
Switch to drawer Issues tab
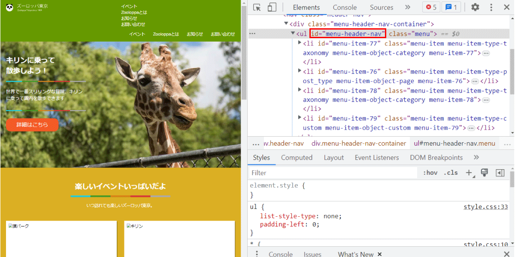click(312, 254)
